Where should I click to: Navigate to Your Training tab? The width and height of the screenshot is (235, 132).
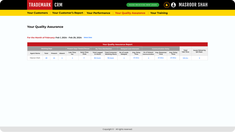(159, 13)
